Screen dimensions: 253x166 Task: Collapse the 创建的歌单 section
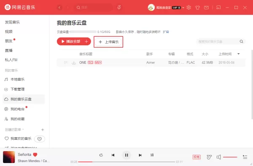14,130
